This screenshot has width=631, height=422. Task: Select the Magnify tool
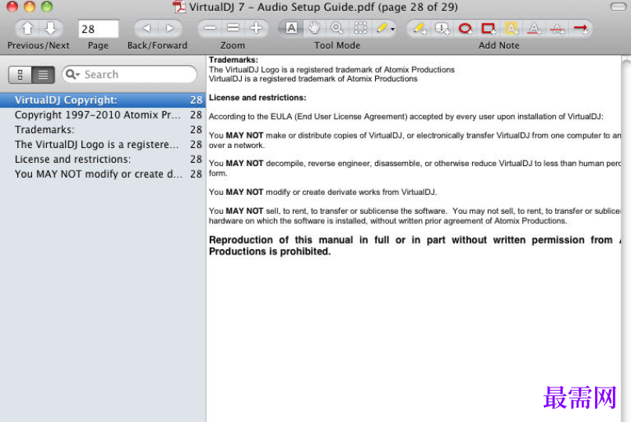point(337,28)
